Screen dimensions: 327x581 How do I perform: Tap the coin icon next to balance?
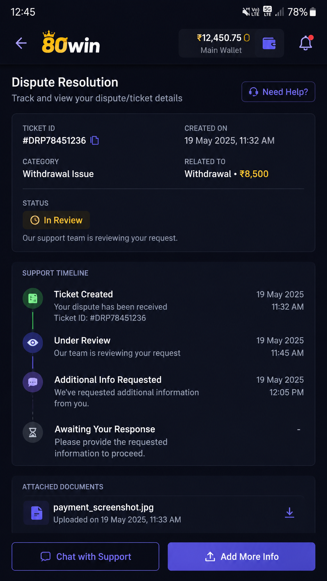pyautogui.click(x=247, y=38)
